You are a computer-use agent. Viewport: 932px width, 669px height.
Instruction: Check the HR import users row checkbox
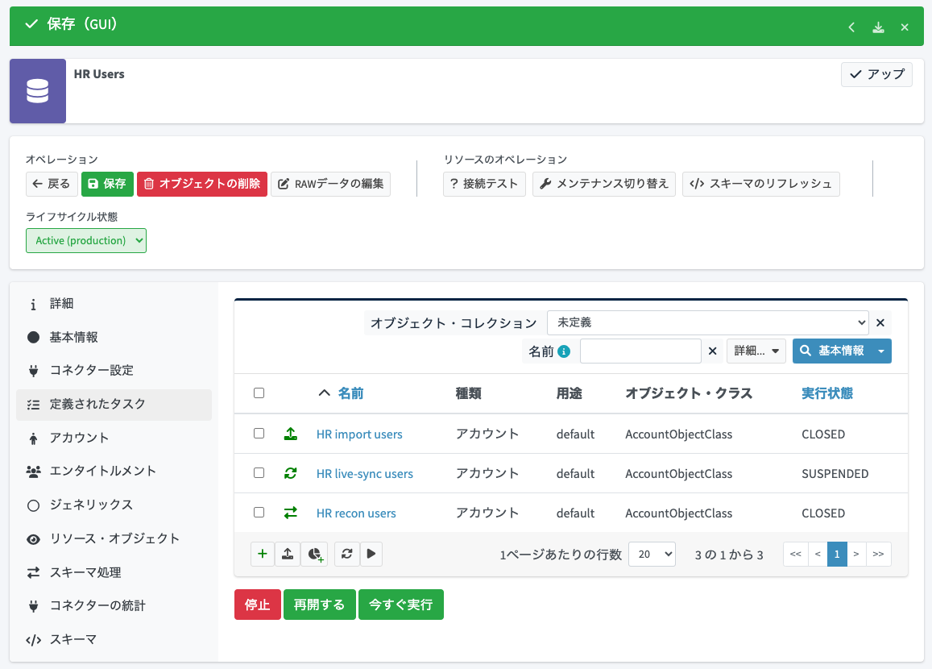[259, 434]
